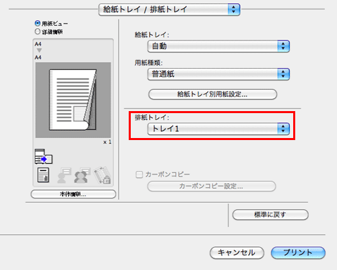Select the 詳細情報 radio button
Screen dimensions: 337x270
point(38,32)
